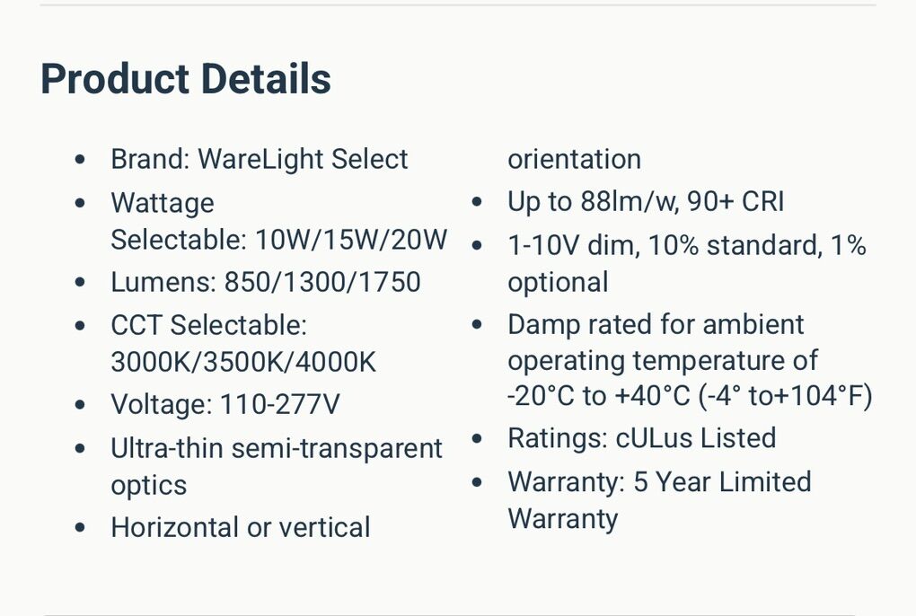Click the Product Details heading

pos(186,79)
